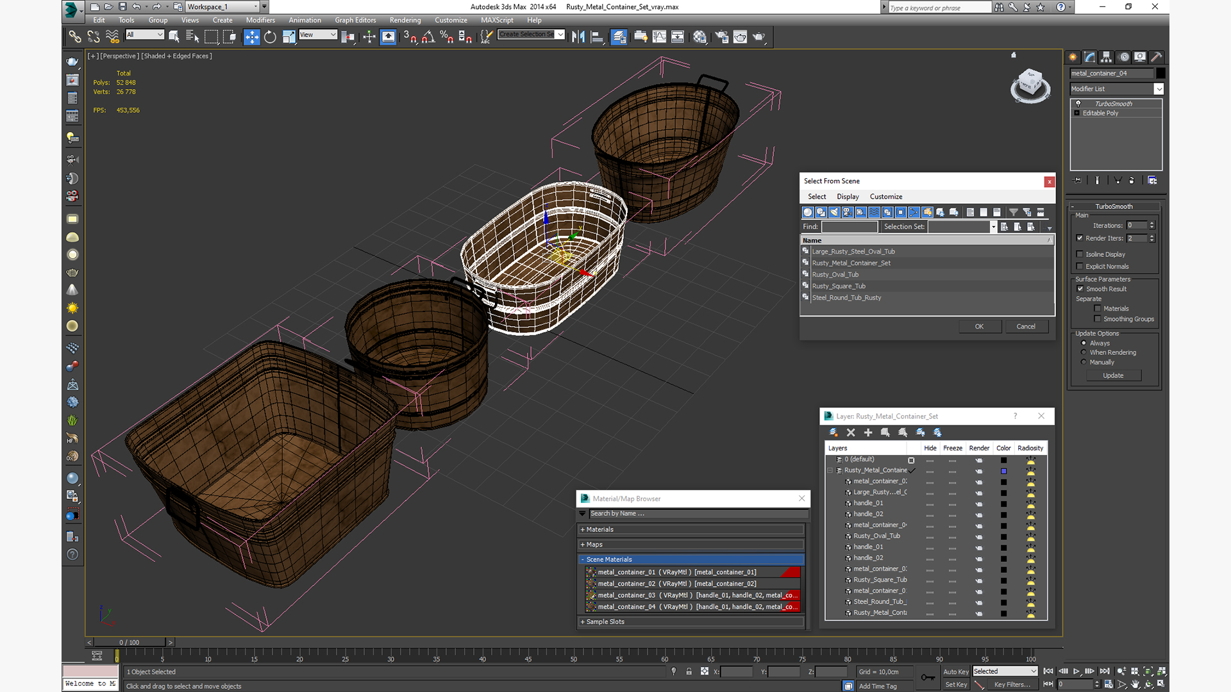Enable Explicit Normals checkbox
Image resolution: width=1231 pixels, height=692 pixels.
pyautogui.click(x=1080, y=266)
